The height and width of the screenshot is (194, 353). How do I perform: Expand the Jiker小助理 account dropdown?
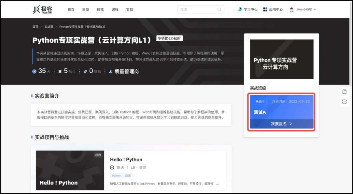315,9
